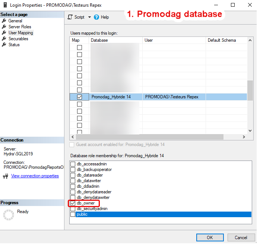Click the User column header
The height and width of the screenshot is (244, 257).
coord(174,40)
